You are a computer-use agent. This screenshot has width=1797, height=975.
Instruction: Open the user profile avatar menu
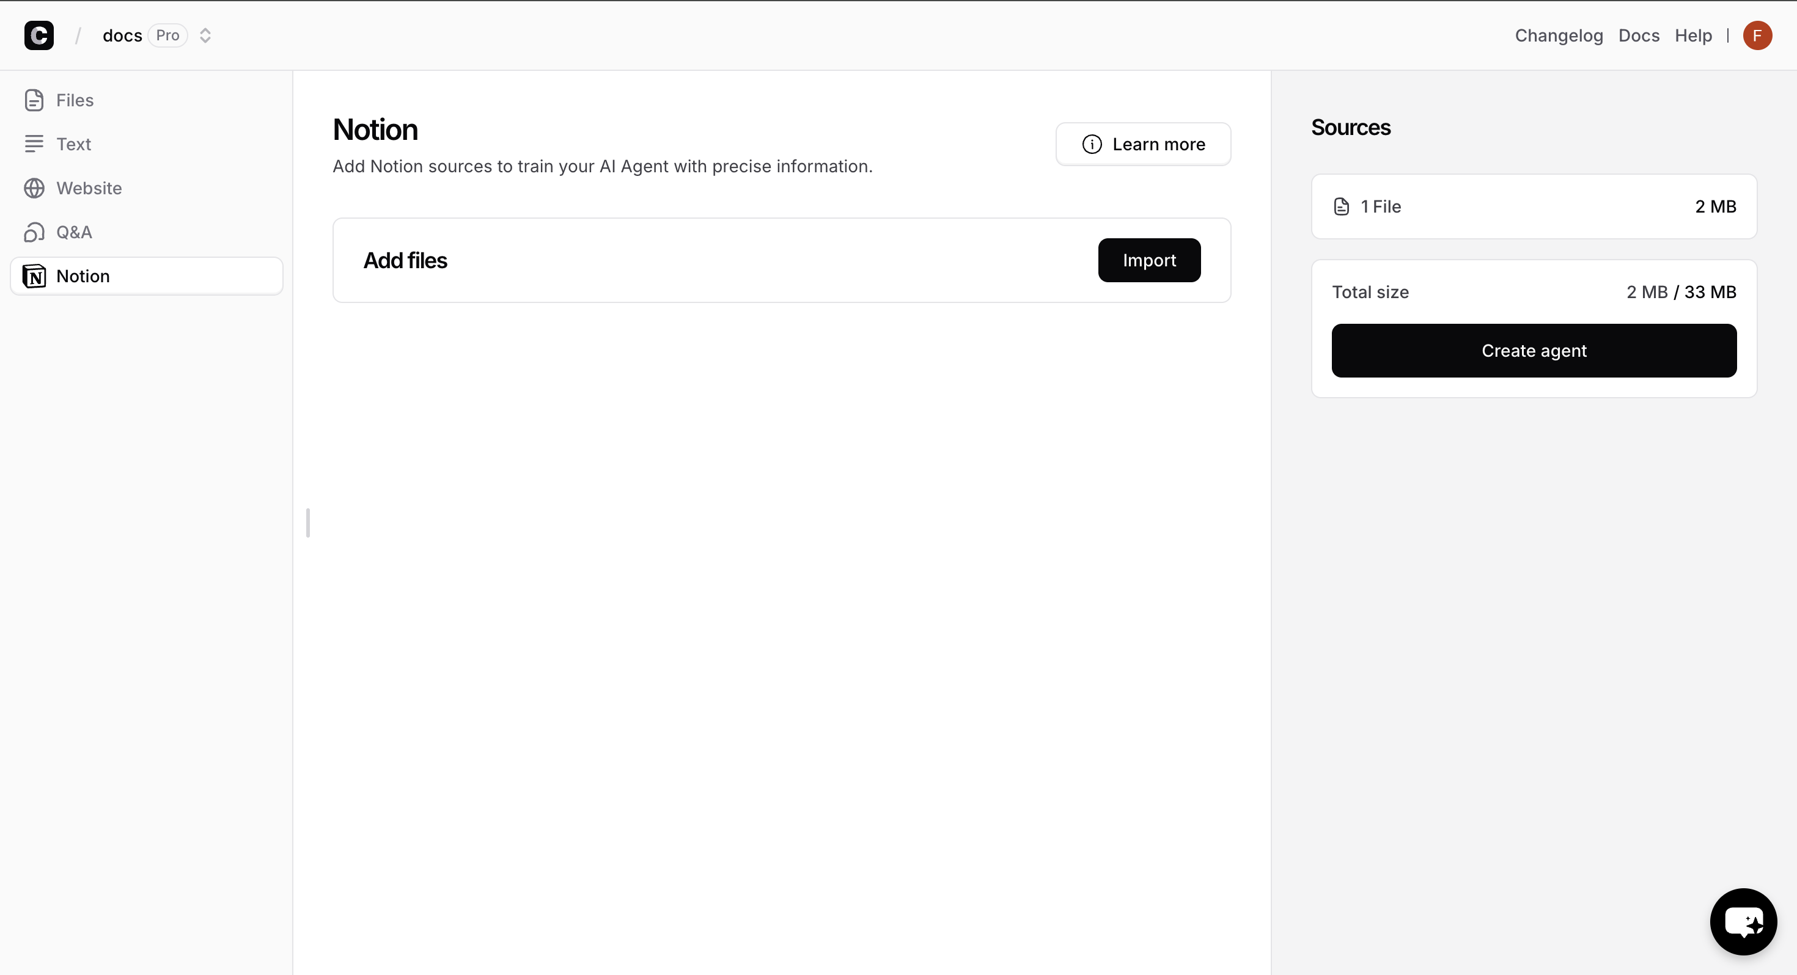[1758, 35]
